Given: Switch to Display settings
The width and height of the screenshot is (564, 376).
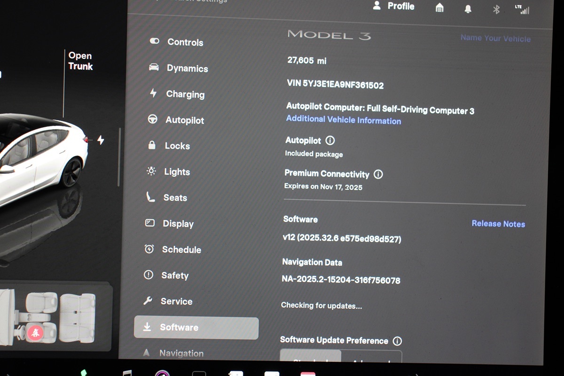Looking at the screenshot, I should pyautogui.click(x=178, y=224).
